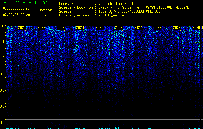Click the 0.6 kHz frequency tick label
This screenshot has width=203, height=129.
3,123
